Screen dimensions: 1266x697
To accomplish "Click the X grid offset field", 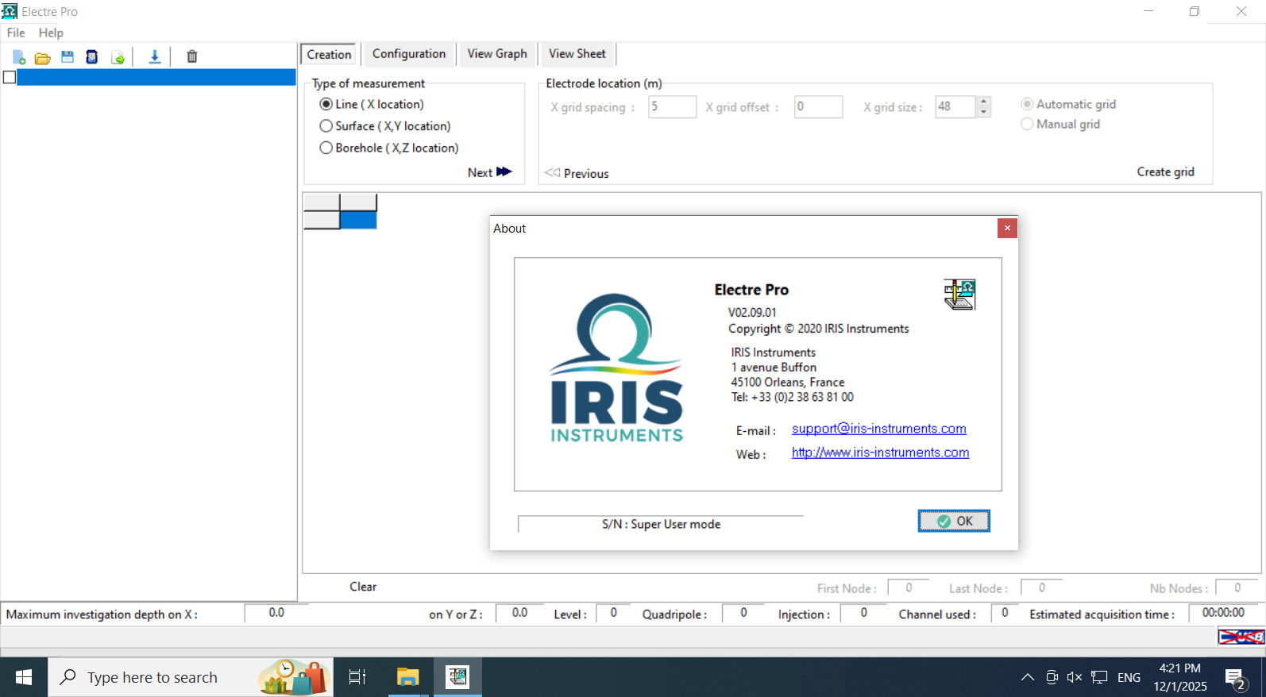I will pos(819,106).
